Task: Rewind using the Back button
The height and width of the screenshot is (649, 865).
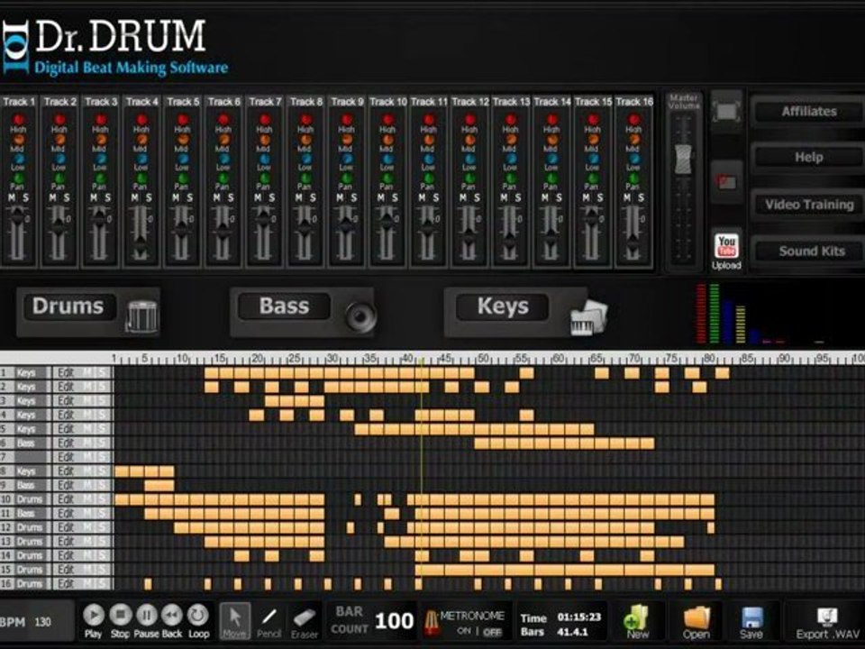Action: pyautogui.click(x=171, y=615)
